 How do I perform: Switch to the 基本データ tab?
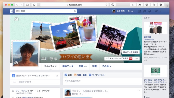[x=68, y=66]
